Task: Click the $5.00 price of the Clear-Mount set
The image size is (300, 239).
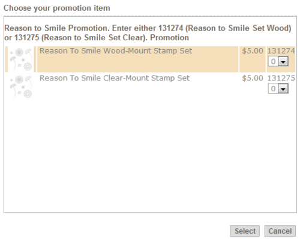Action: 253,78
